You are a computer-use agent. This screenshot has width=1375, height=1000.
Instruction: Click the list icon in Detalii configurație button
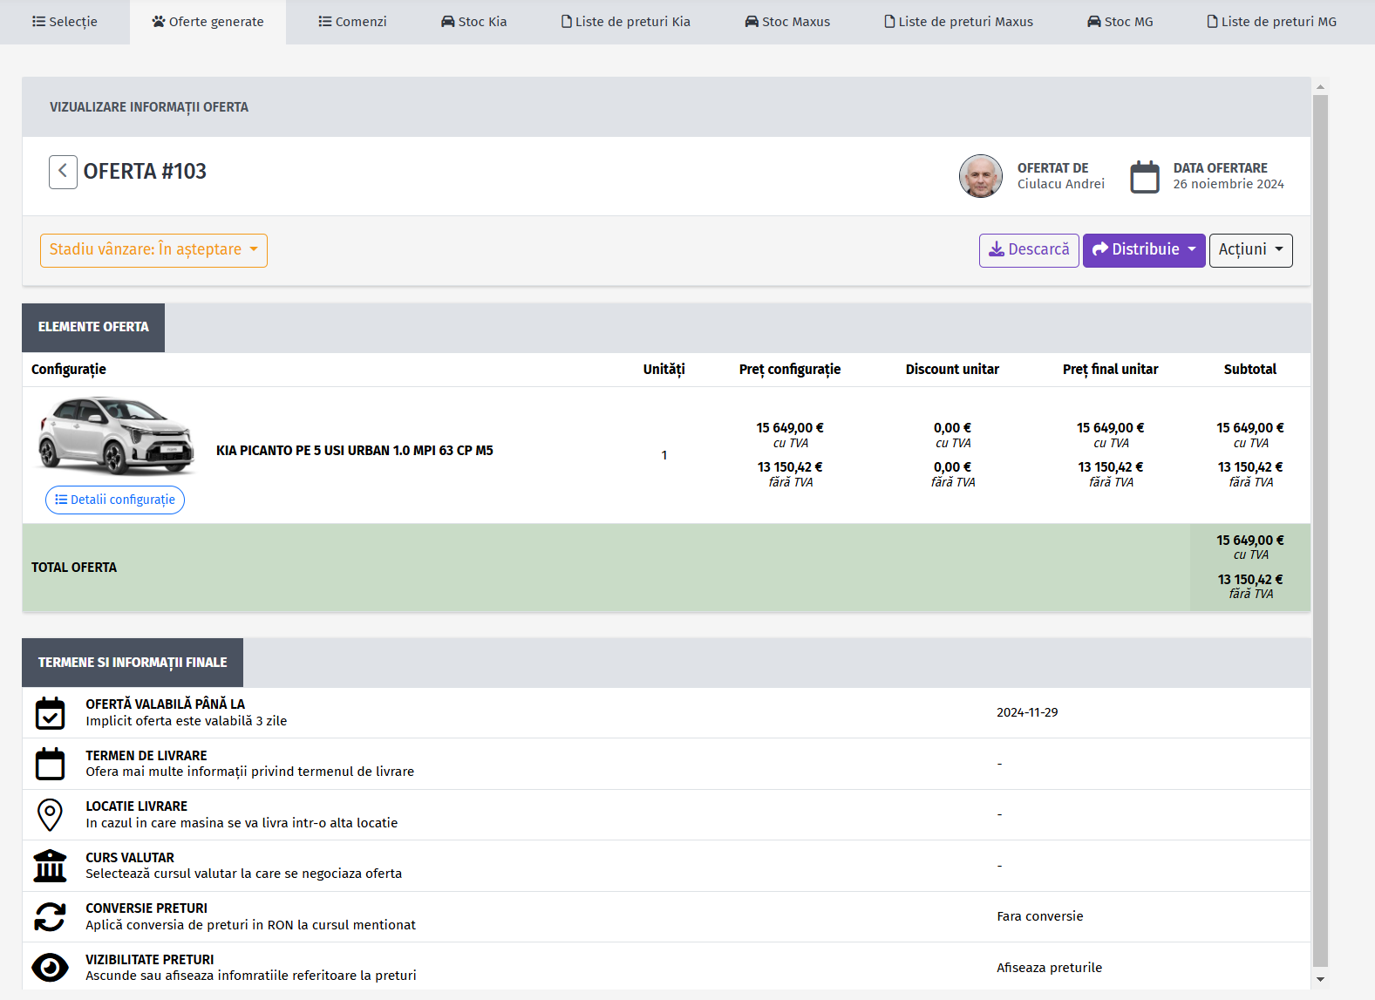(x=61, y=500)
